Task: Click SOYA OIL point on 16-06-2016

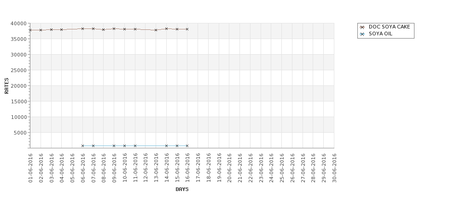Action: click(x=187, y=146)
